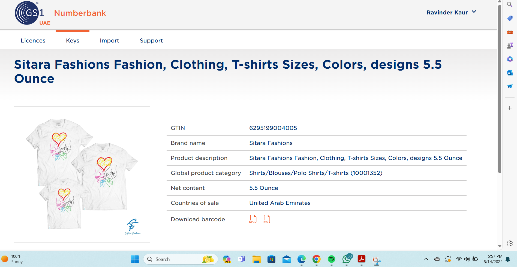Open the Keys tab
Viewport: 517px width, 267px height.
[x=73, y=41]
